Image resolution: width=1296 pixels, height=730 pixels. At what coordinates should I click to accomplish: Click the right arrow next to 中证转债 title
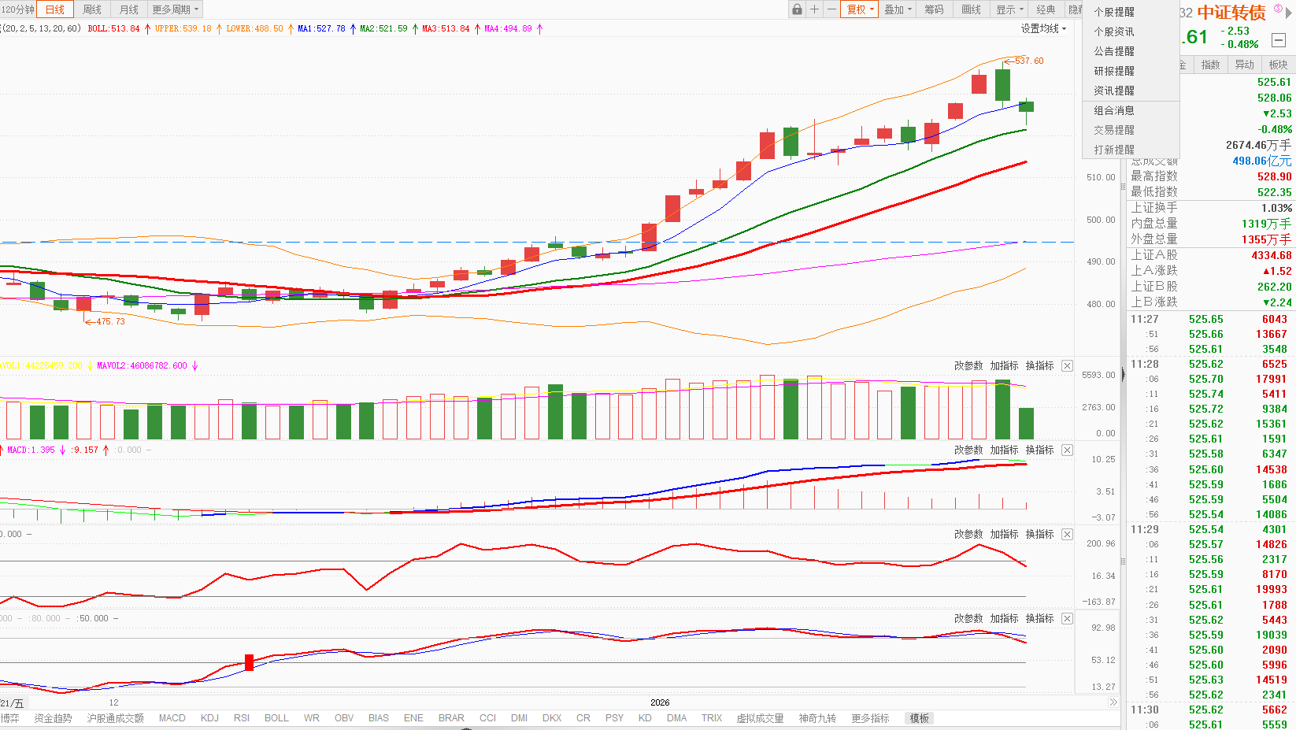pyautogui.click(x=1290, y=11)
